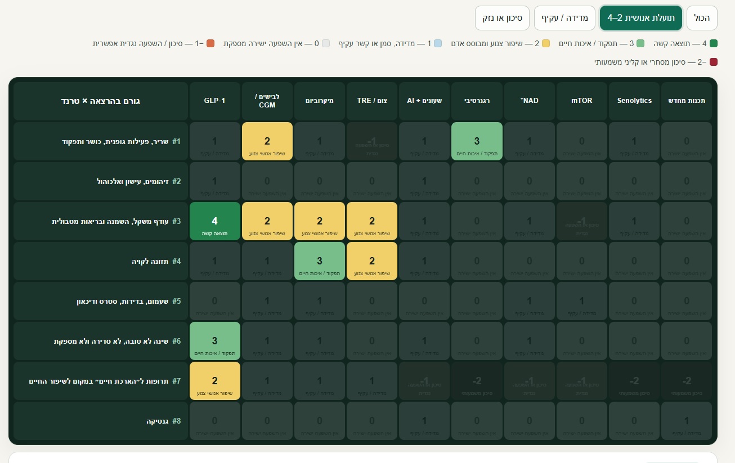Click the Senolytics column header
This screenshot has height=463, width=735.
pyautogui.click(x=634, y=101)
